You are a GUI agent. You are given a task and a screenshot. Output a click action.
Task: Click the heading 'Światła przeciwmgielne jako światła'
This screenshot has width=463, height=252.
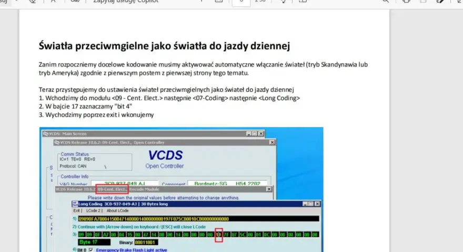165,46
